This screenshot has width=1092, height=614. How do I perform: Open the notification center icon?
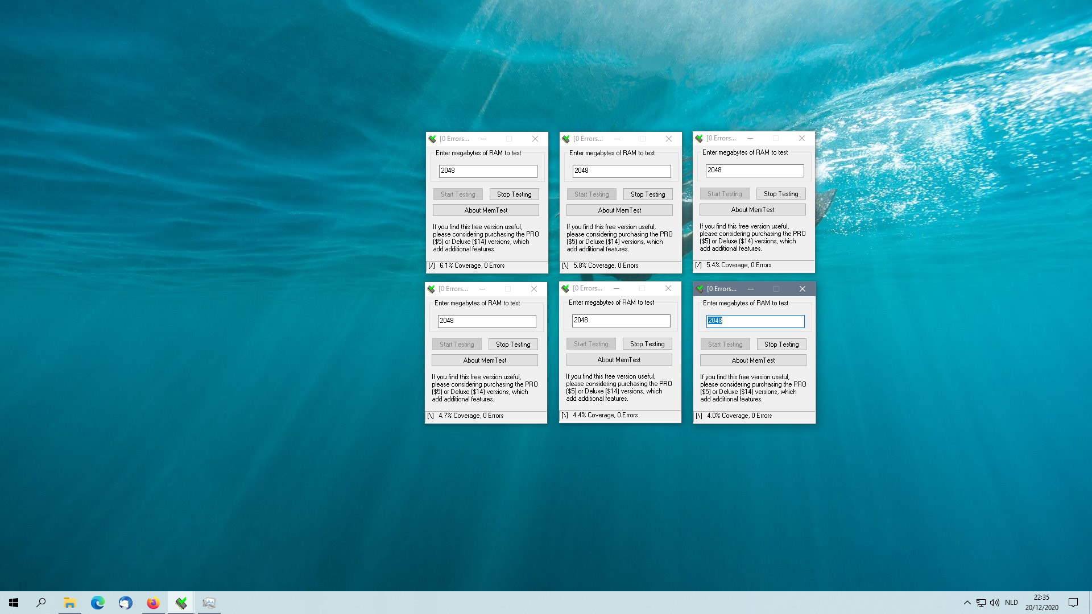pyautogui.click(x=1073, y=603)
